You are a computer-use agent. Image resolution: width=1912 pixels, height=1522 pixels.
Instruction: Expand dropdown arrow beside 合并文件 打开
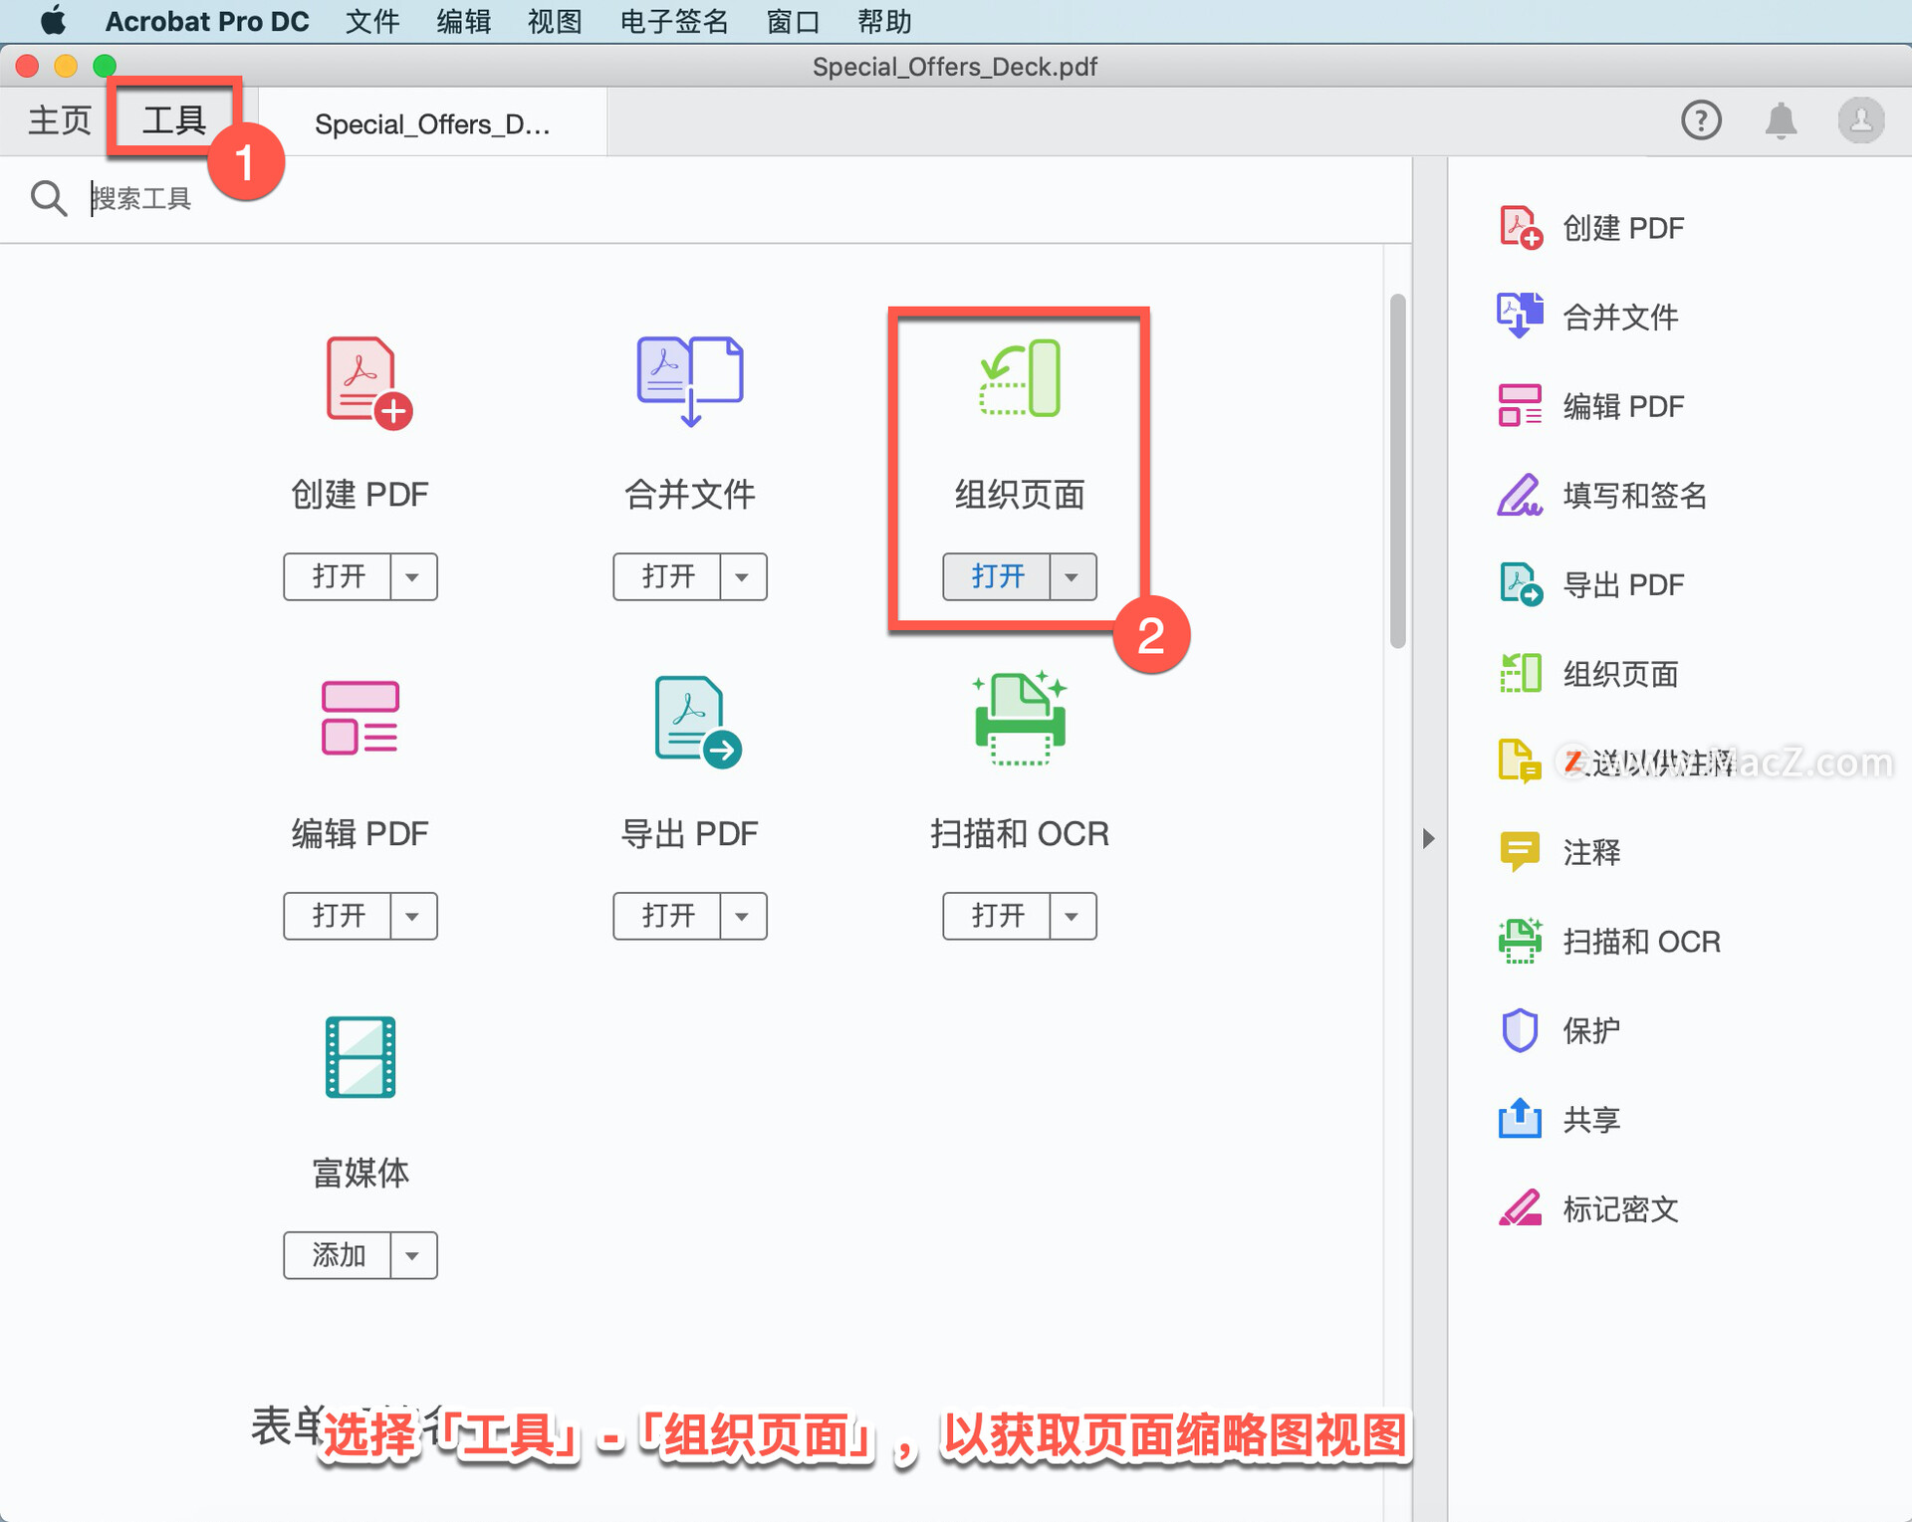tap(742, 577)
